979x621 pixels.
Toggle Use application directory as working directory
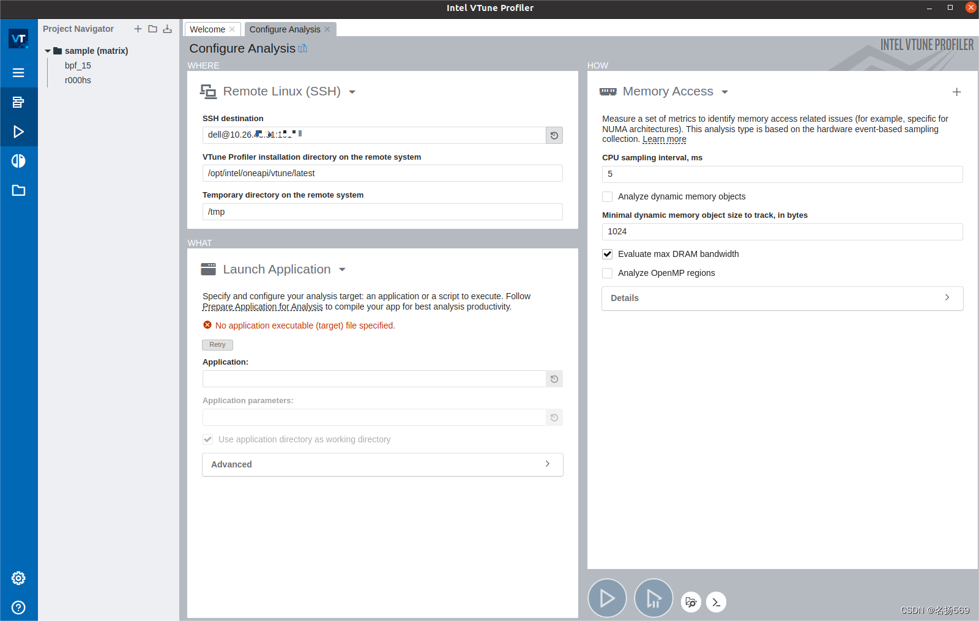click(208, 439)
